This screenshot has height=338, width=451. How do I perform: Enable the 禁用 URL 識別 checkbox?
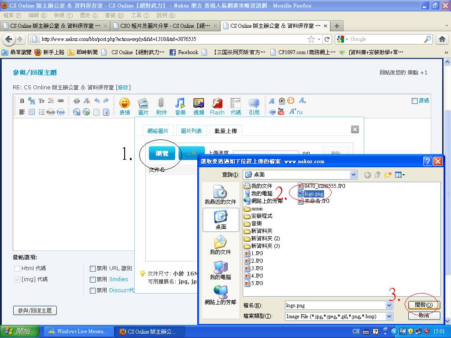[92, 268]
